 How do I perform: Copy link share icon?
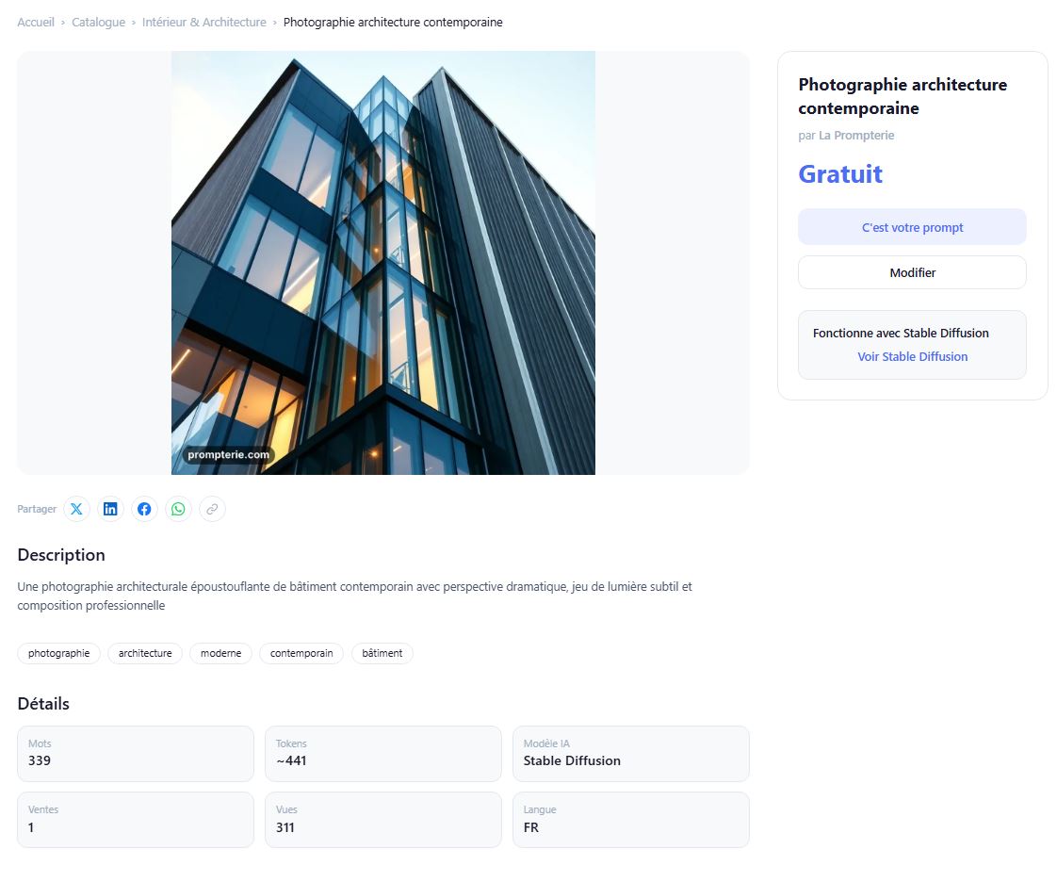tap(212, 509)
